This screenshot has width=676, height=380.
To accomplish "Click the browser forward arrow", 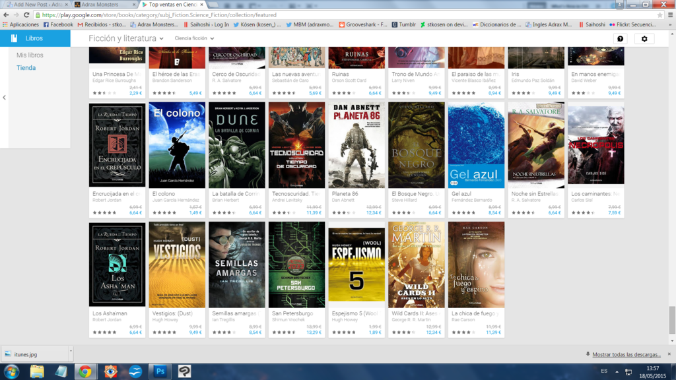I will pos(17,15).
